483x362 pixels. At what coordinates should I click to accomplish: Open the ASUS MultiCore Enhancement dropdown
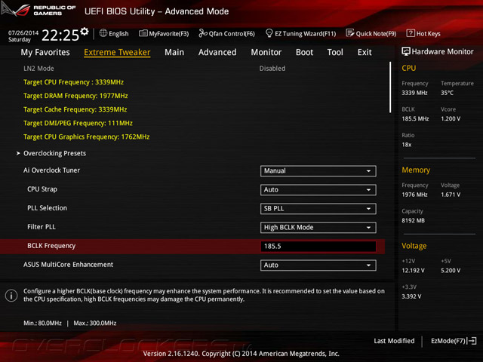[x=318, y=265]
